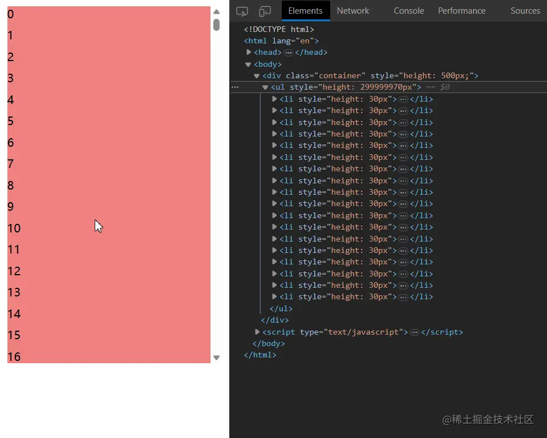
Task: Open more actions dots beside the ul element
Action: (x=234, y=87)
